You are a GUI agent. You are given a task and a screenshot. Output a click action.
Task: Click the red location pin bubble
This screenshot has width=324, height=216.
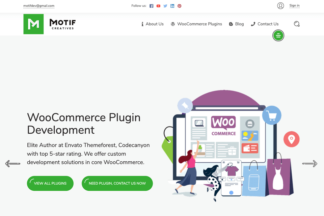[291, 139]
